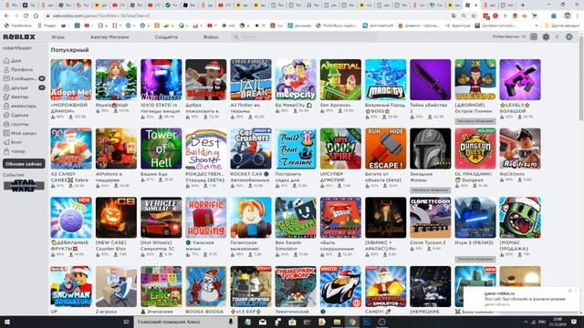Open the Chrome three-dot menu
The width and height of the screenshot is (584, 328).
coord(578,16)
